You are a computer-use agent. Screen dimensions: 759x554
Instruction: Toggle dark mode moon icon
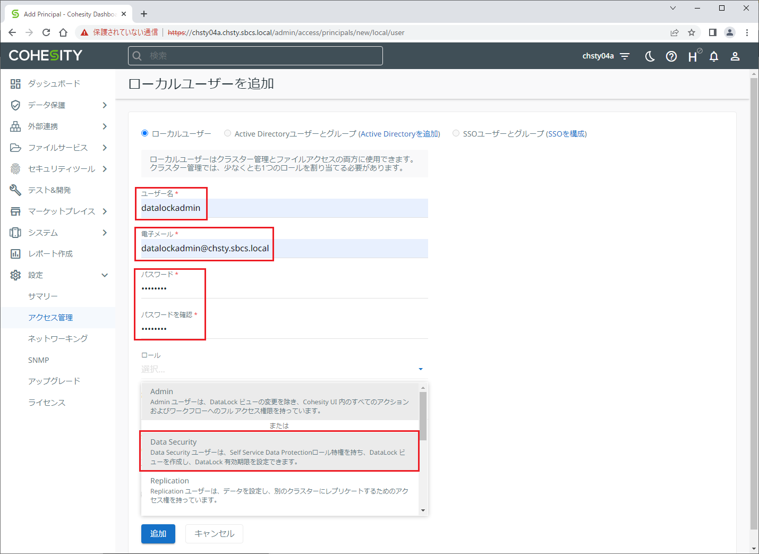click(x=650, y=56)
